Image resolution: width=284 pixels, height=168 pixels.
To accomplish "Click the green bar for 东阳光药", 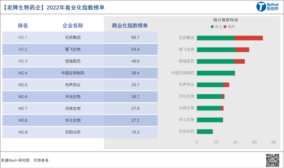I will (205, 132).
